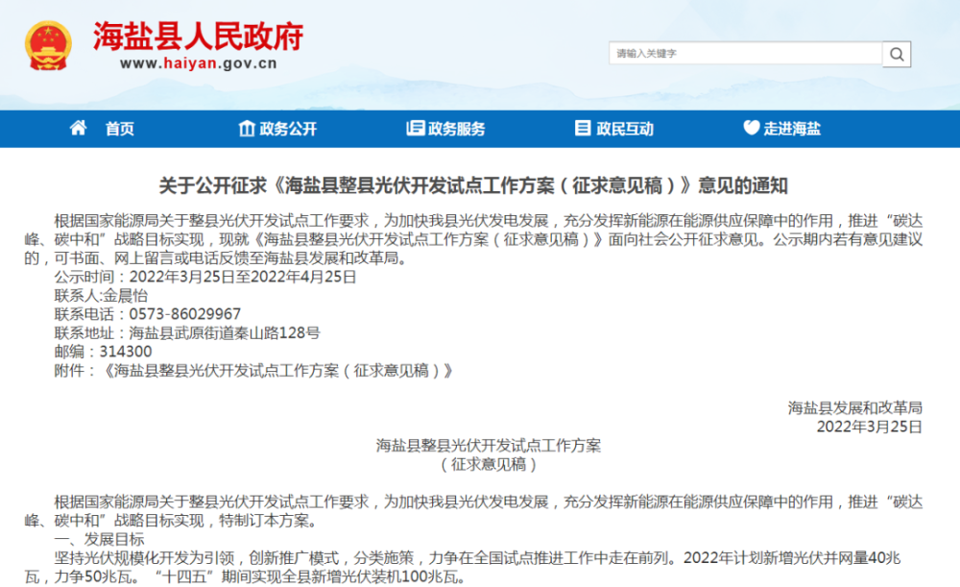Open the 政民互动 menu label
Viewport: 960px width, 587px height.
[625, 130]
